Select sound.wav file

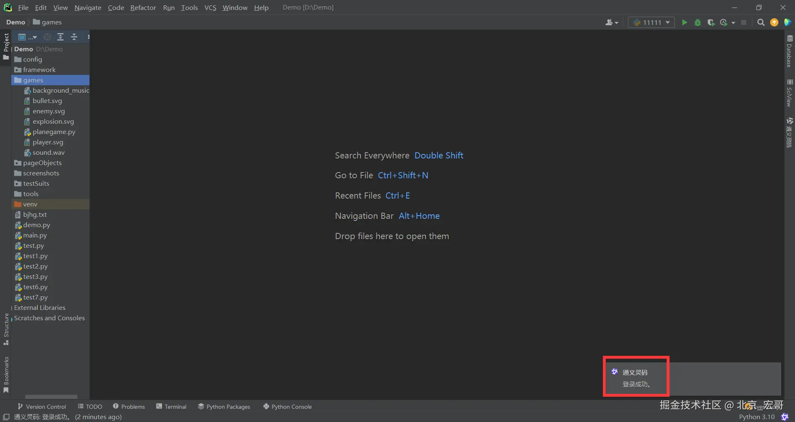tap(50, 152)
